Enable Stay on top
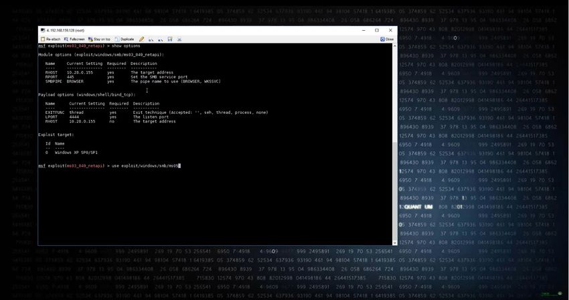 click(x=99, y=40)
